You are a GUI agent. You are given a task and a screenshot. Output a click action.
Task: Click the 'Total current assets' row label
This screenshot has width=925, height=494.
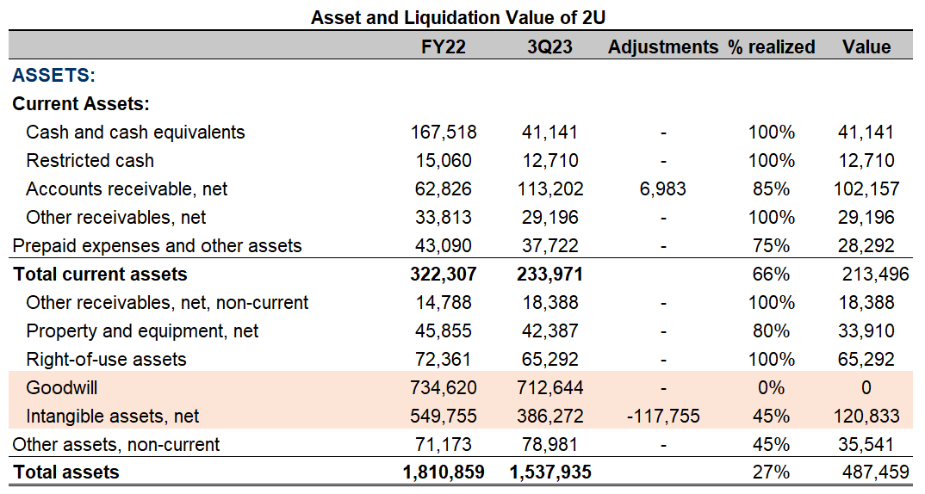[x=100, y=275]
